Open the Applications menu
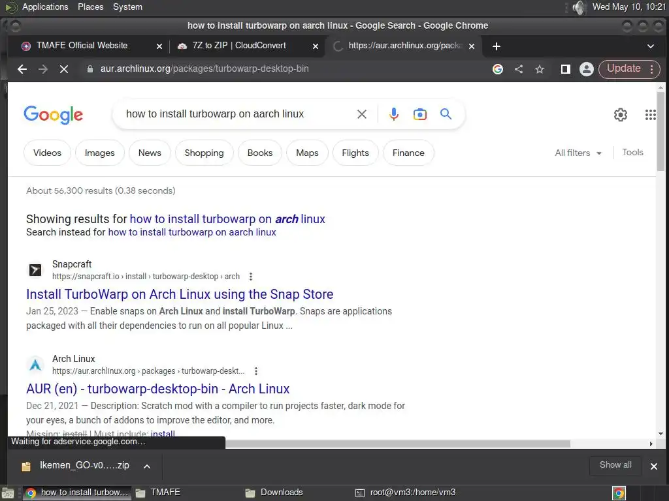The image size is (669, 501). 45,7
